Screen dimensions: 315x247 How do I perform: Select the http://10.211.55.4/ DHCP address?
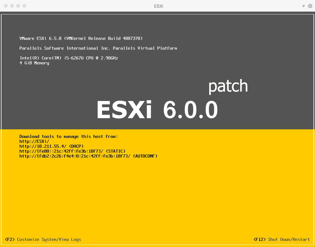[x=51, y=146]
